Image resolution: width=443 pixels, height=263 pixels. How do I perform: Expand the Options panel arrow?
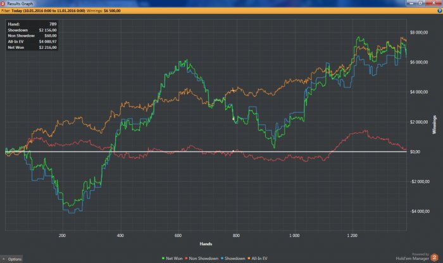[3, 259]
